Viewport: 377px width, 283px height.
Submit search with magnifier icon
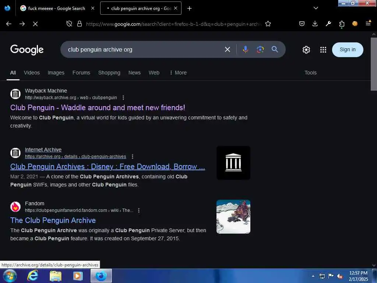click(275, 49)
